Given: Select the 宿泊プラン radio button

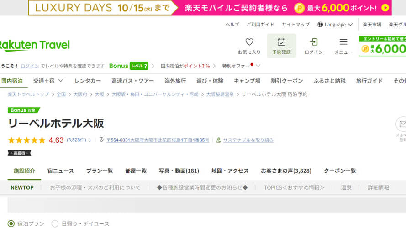Looking at the screenshot, I should [11, 223].
